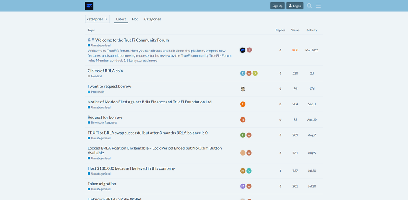Click the Aug 7 activity date

click(x=312, y=135)
